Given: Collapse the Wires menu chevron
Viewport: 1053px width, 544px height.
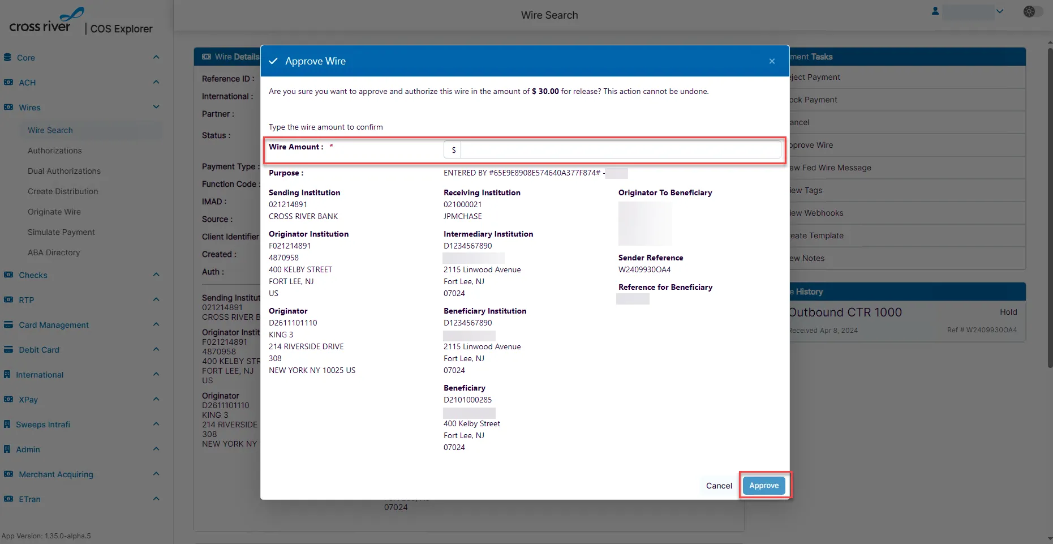Looking at the screenshot, I should 156,107.
